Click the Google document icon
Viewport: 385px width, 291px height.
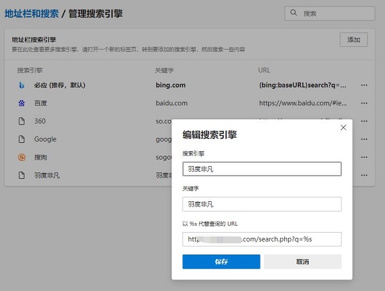[22, 139]
